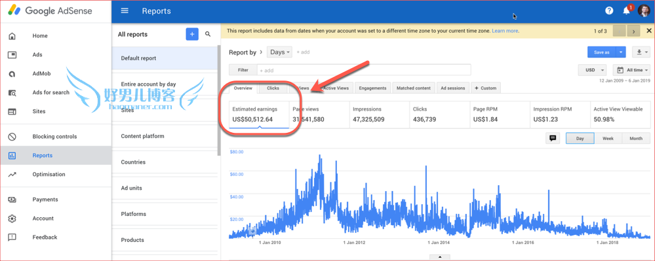Open Content platform report
Screen dimensions: 655x261
165,136
